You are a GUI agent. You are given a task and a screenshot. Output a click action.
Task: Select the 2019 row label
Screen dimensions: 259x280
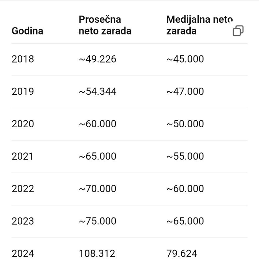pos(23,91)
